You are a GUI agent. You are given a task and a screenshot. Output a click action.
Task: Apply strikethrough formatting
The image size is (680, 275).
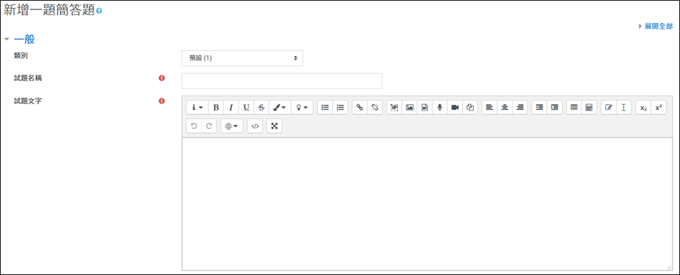(x=262, y=107)
